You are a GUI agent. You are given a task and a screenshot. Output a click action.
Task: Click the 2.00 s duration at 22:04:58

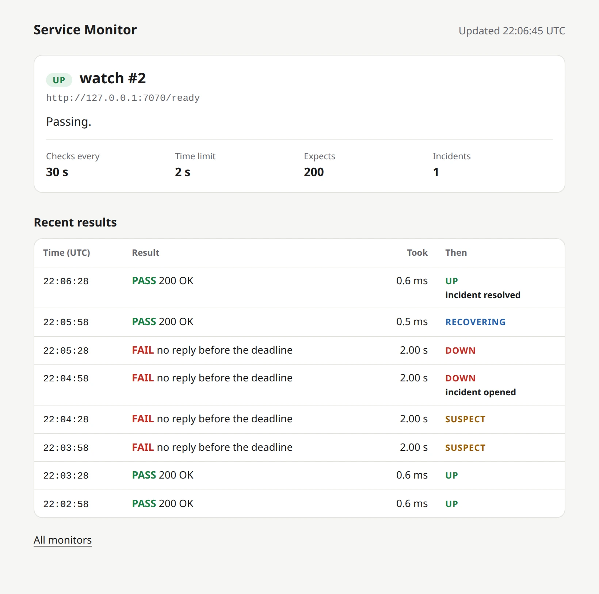[413, 378]
